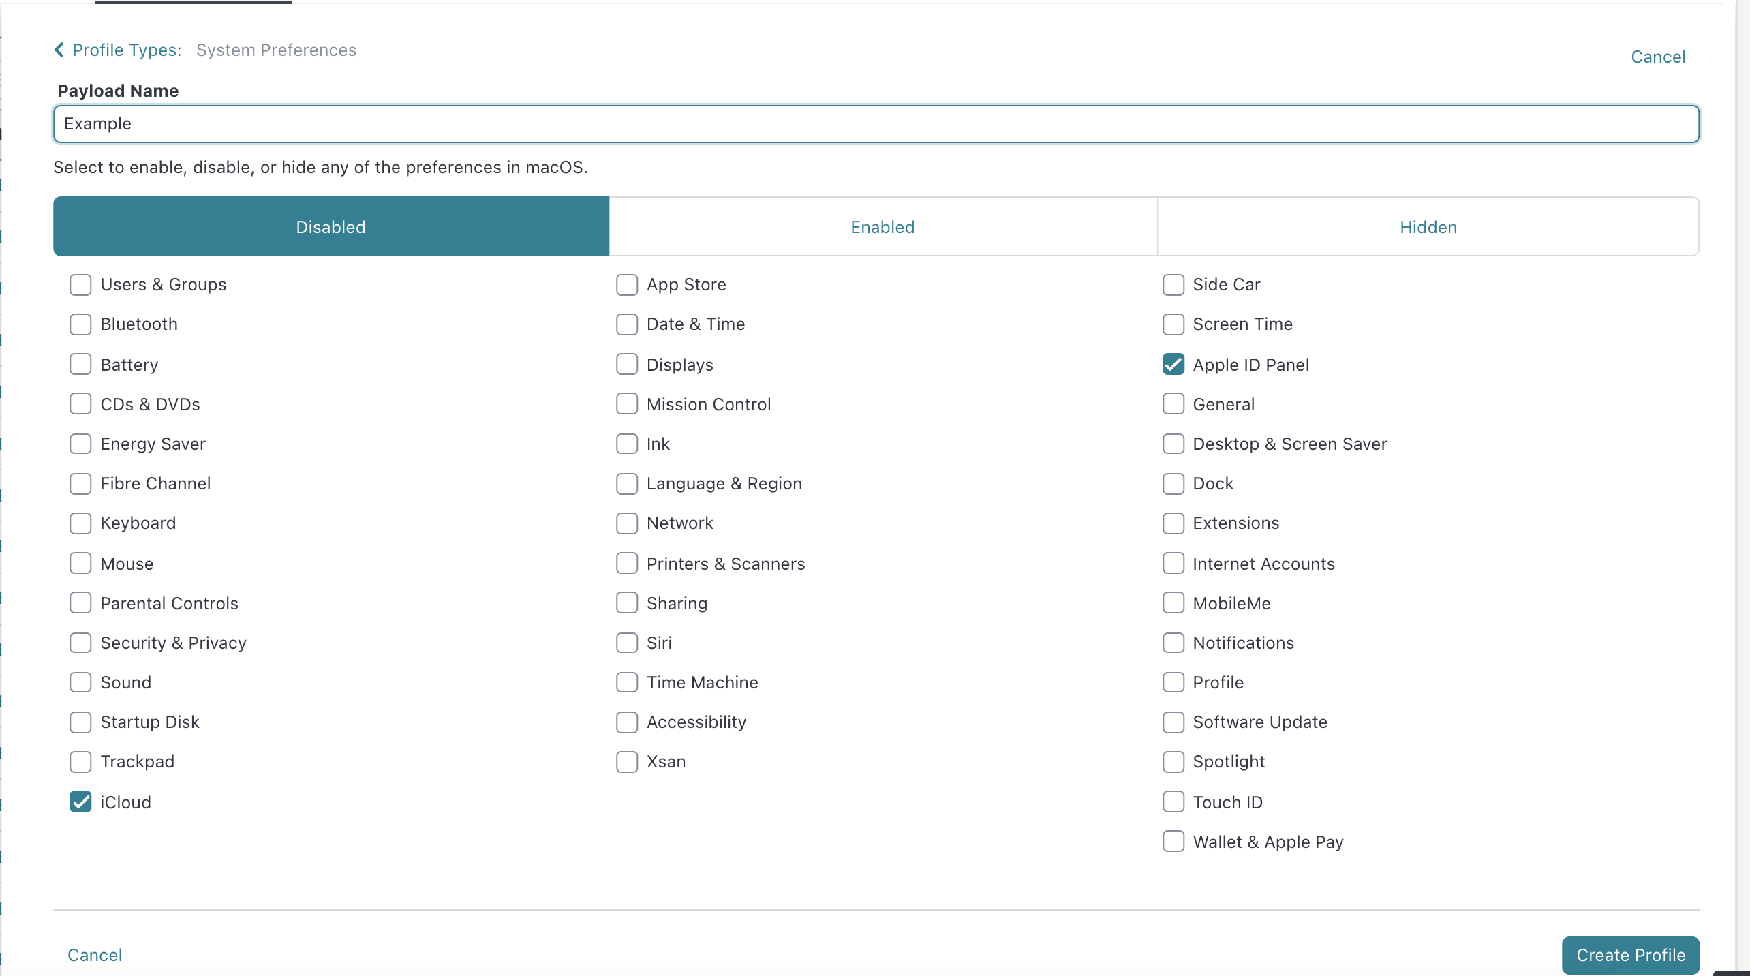Check the Time Machine checkbox
Viewport: 1750px width, 976px height.
[627, 682]
